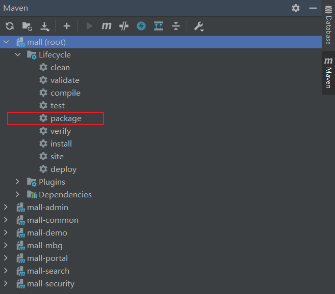Viewport: 335px width, 294px height.
Task: Select the test lifecycle goal
Action: pos(58,106)
